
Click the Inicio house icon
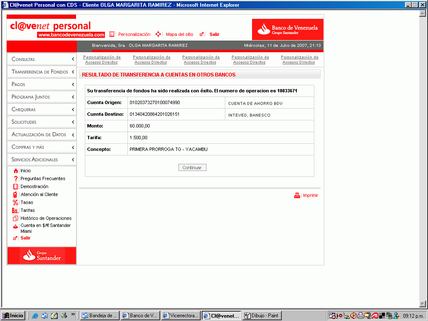[x=15, y=171]
